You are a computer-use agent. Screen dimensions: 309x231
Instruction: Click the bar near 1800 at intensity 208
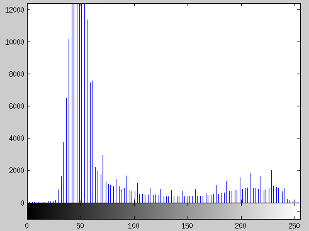pos(250,188)
